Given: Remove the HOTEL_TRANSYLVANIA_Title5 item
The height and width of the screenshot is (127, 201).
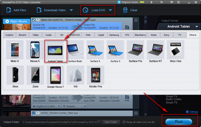Looking at the screenshot, I should (136, 113).
